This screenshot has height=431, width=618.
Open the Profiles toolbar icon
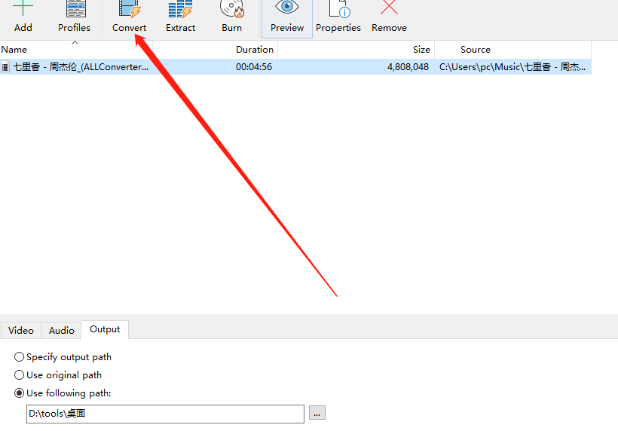point(75,9)
